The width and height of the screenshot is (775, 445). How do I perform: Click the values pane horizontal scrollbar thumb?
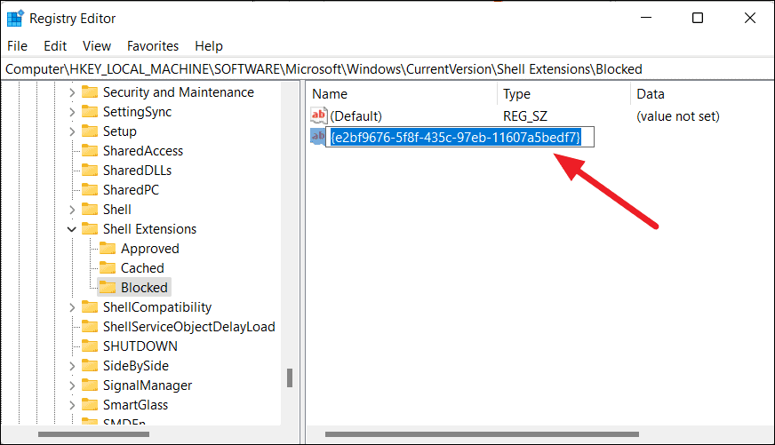coord(482,434)
